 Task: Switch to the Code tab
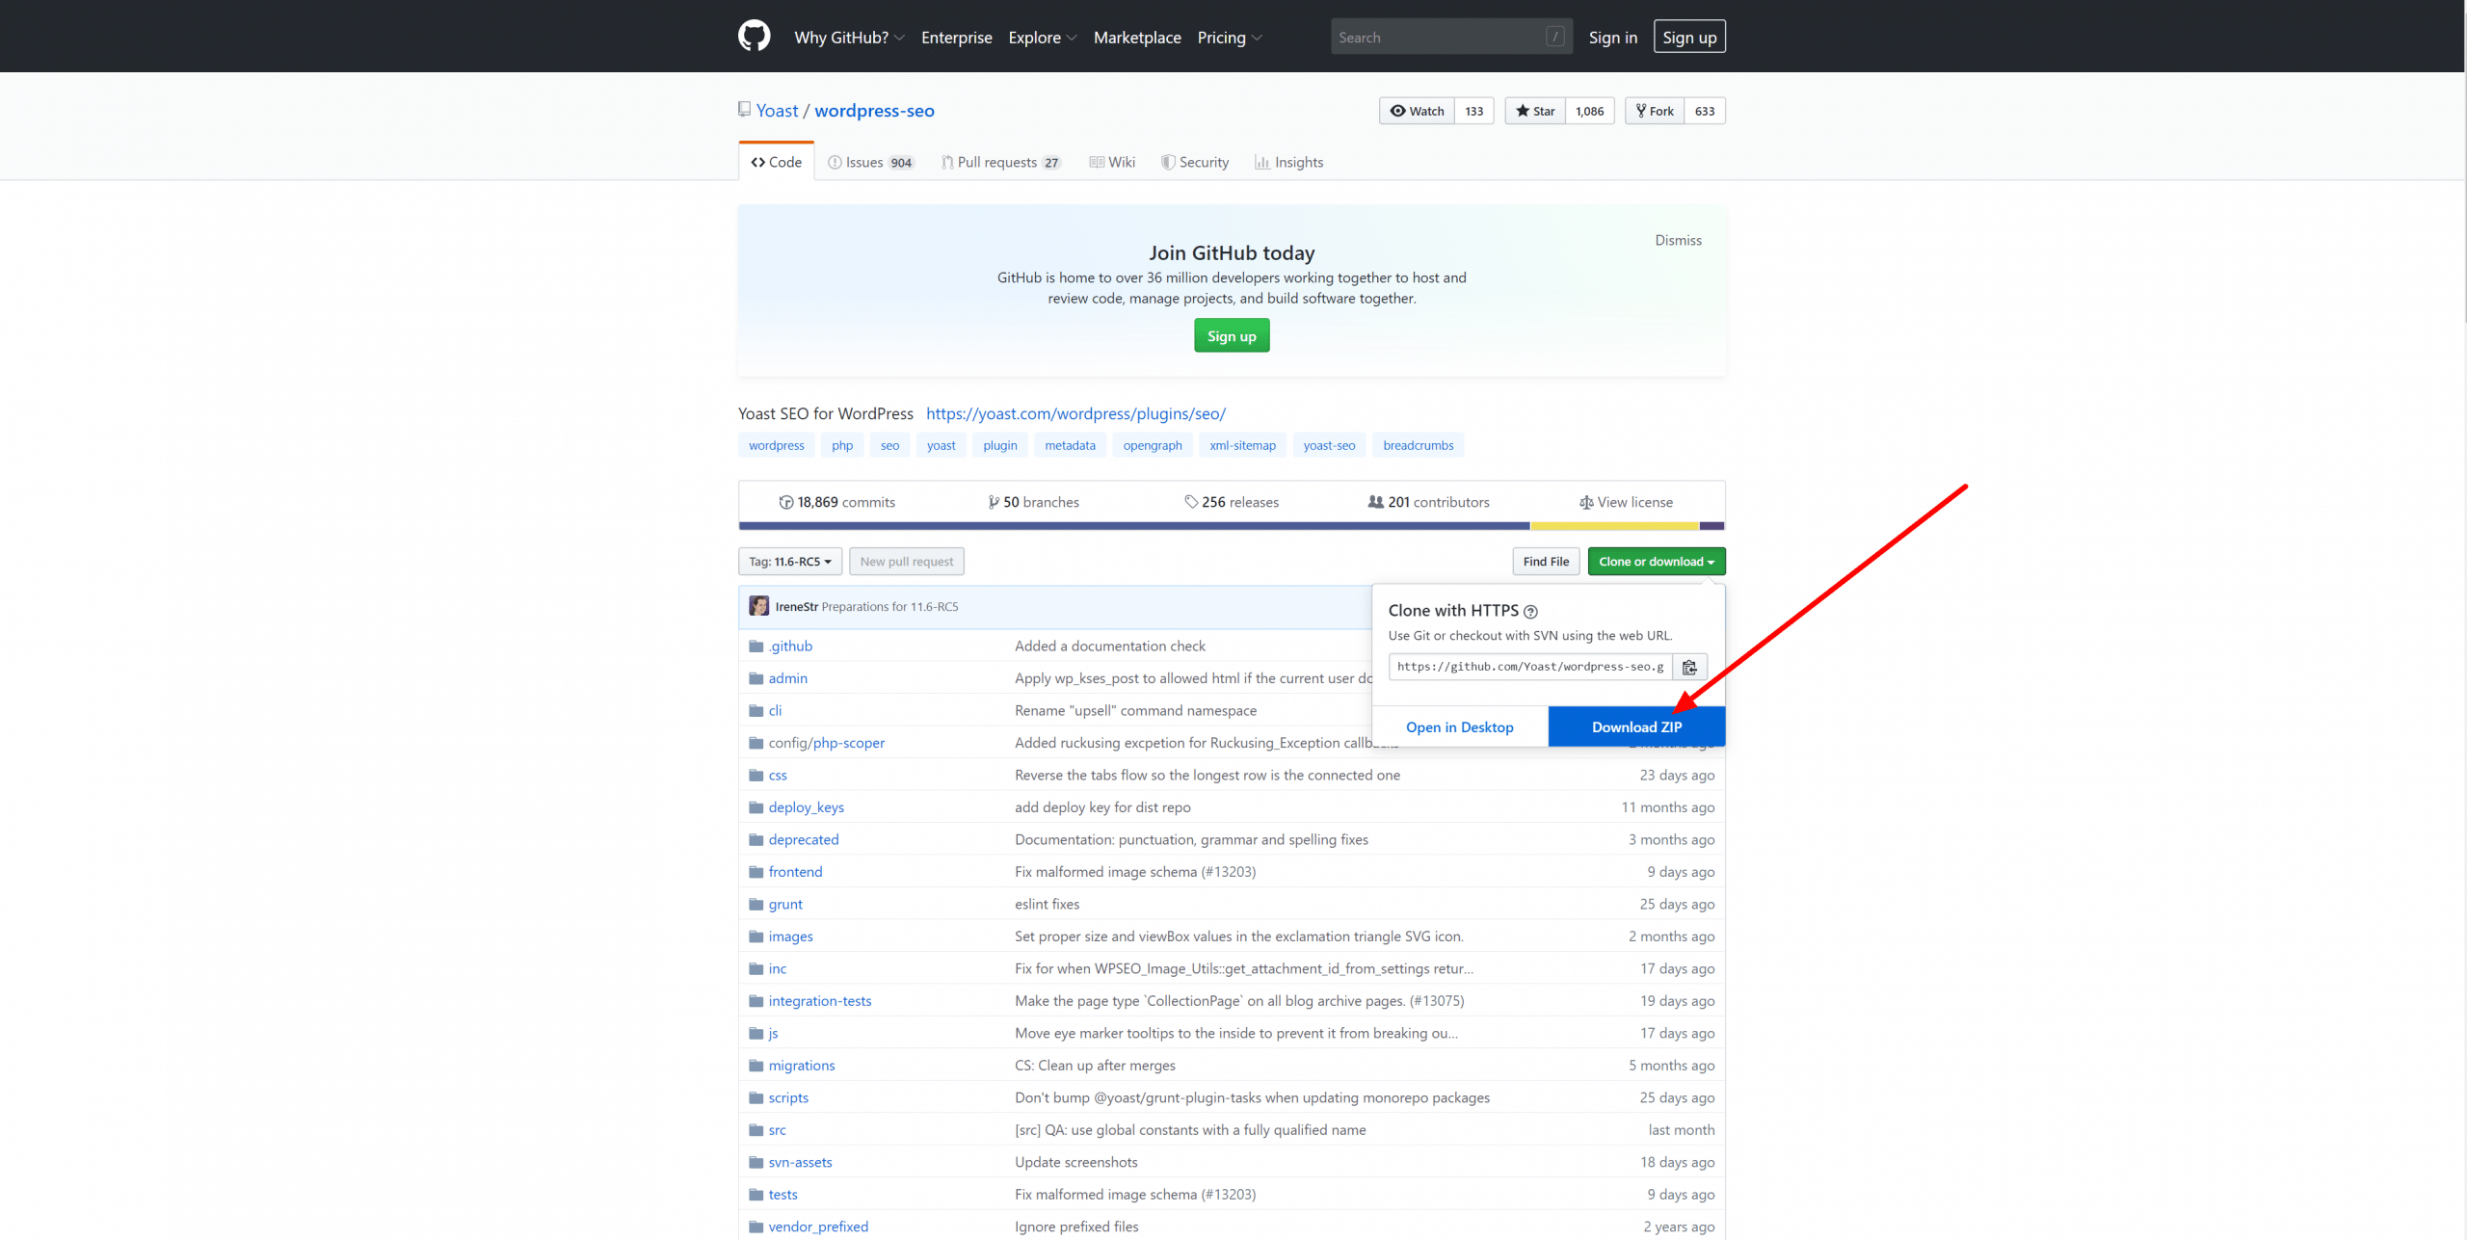coord(776,162)
